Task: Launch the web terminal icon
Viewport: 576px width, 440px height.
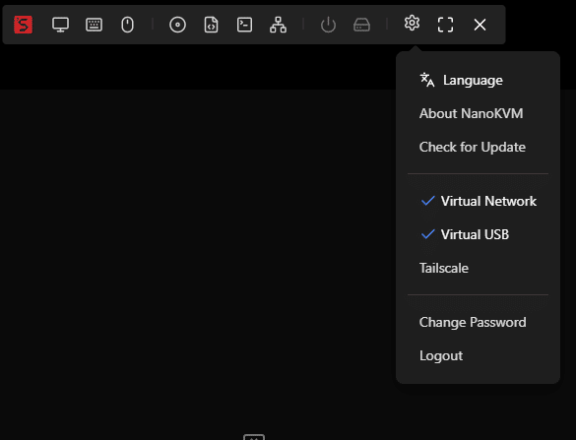Action: click(x=244, y=25)
